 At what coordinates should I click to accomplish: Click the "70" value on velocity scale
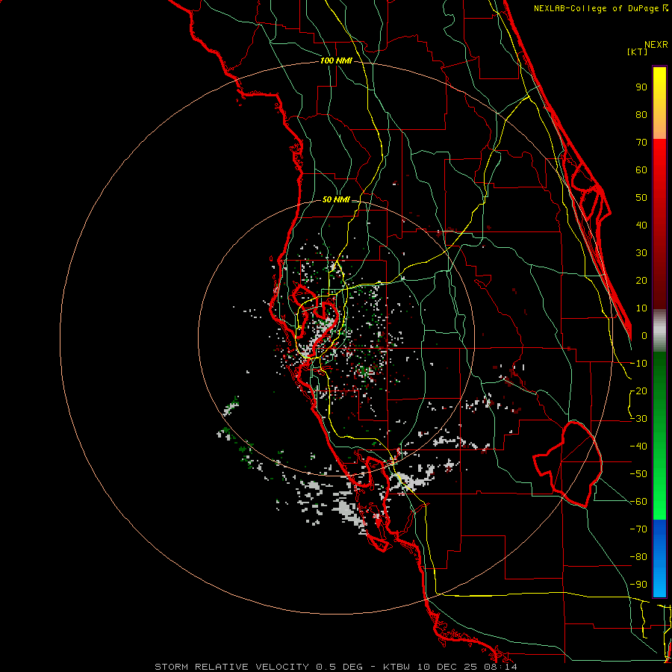pyautogui.click(x=641, y=143)
